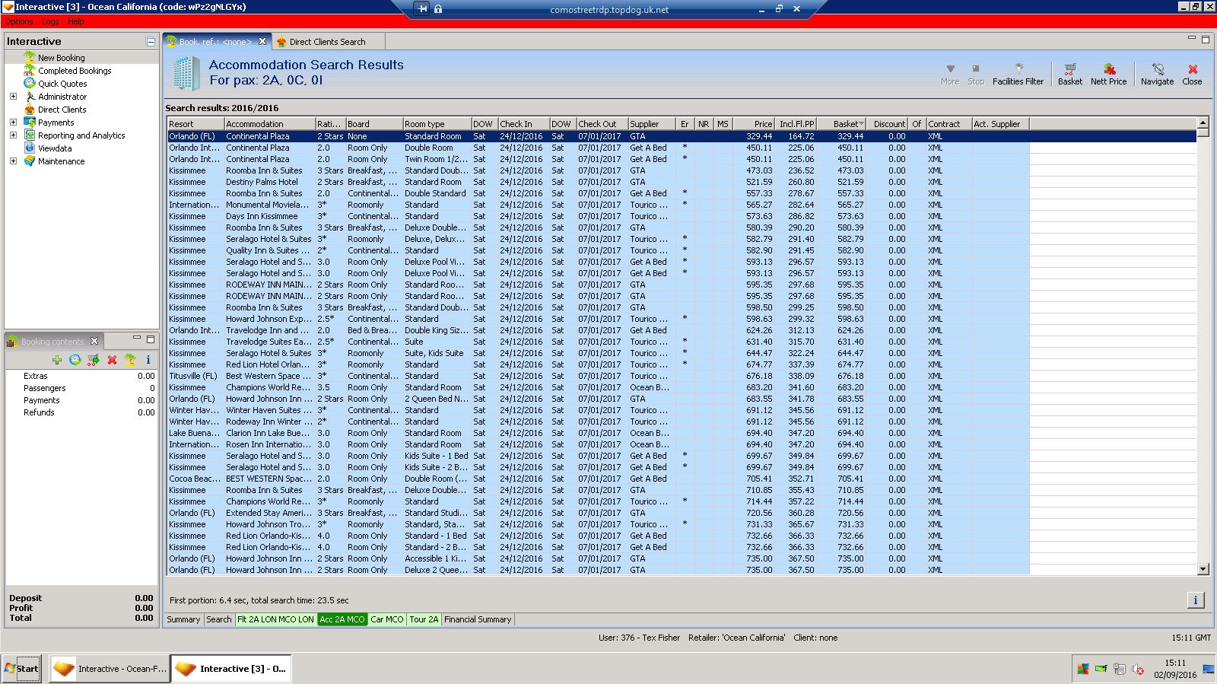Click the Facilities Filter funnel icon
1217x684 pixels.
coord(1018,68)
